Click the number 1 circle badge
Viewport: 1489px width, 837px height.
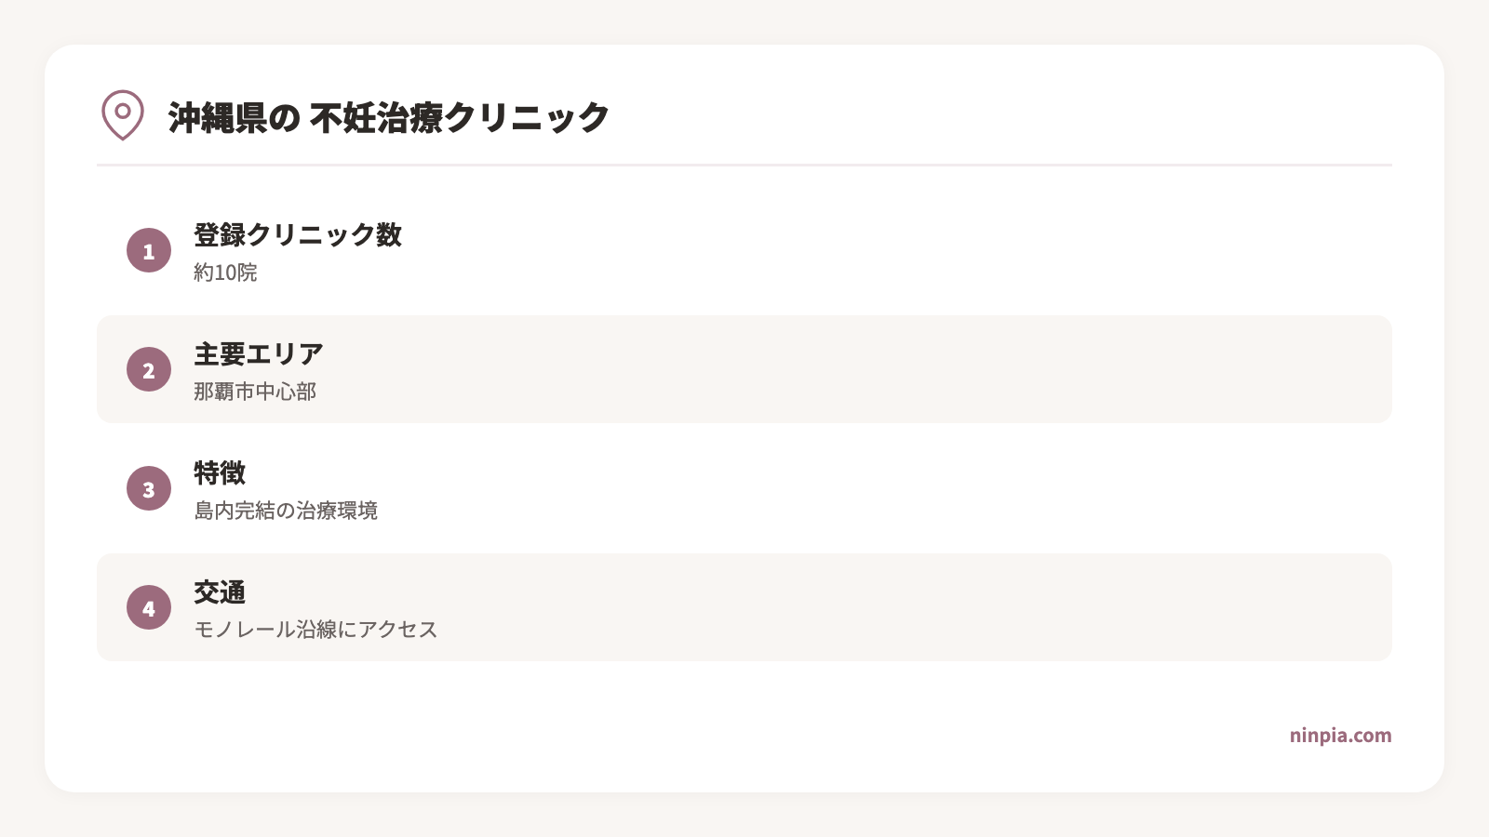click(149, 250)
